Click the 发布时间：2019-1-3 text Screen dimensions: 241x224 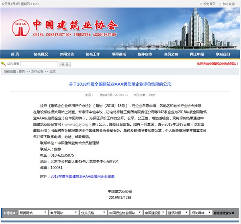click(x=114, y=95)
